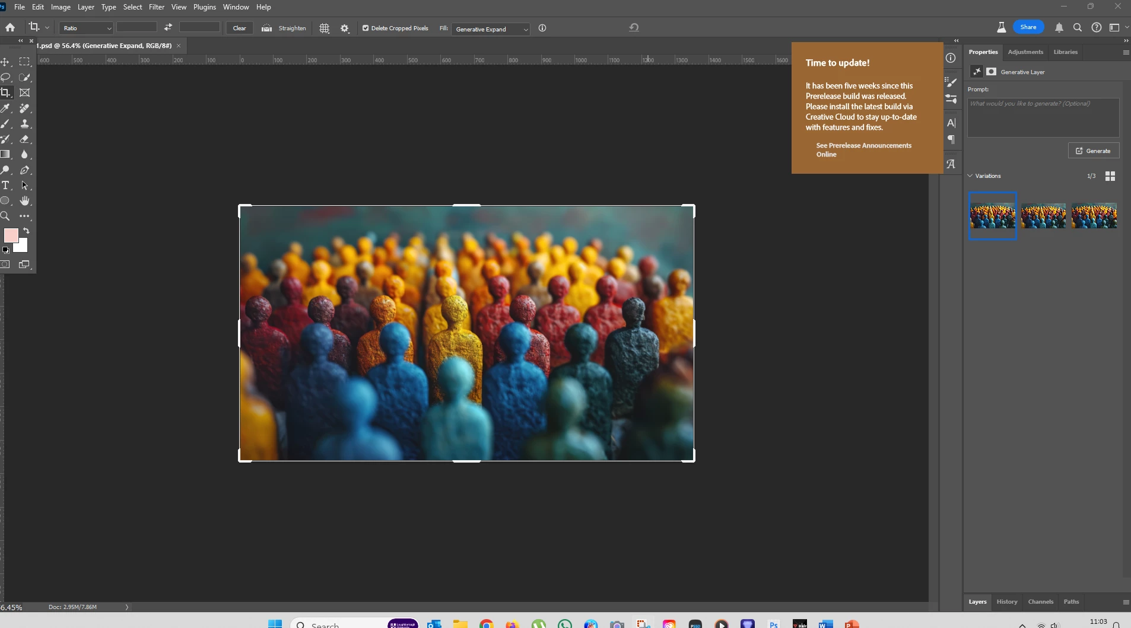This screenshot has height=628, width=1131.
Task: Click the Generate button
Action: (x=1093, y=151)
